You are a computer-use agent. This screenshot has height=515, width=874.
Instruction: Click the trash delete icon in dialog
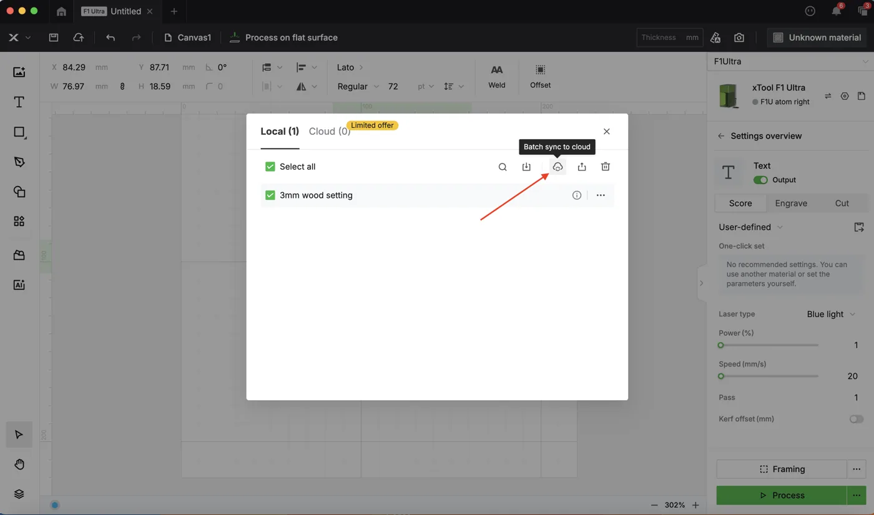(606, 167)
